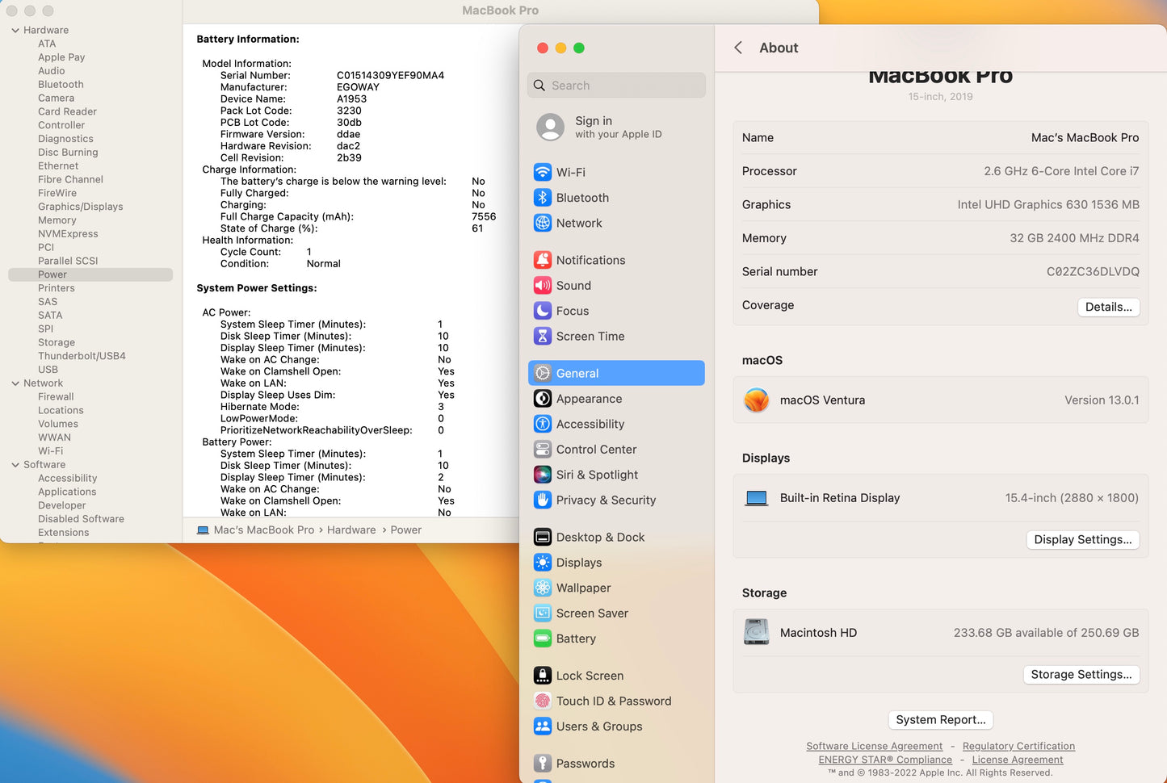Collapse the Hardware section in System Information
Screen dimensions: 1167x783
[x=14, y=30]
